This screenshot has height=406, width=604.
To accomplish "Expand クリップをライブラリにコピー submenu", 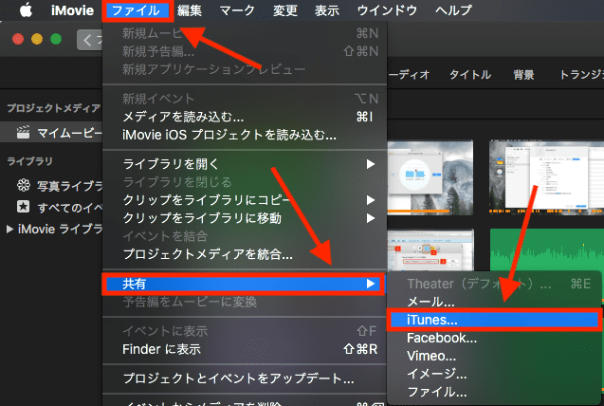I will tap(245, 200).
